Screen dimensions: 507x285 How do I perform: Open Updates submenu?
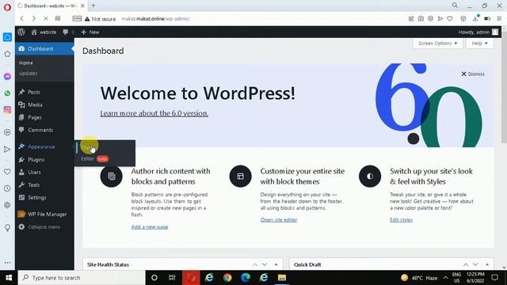click(x=29, y=74)
